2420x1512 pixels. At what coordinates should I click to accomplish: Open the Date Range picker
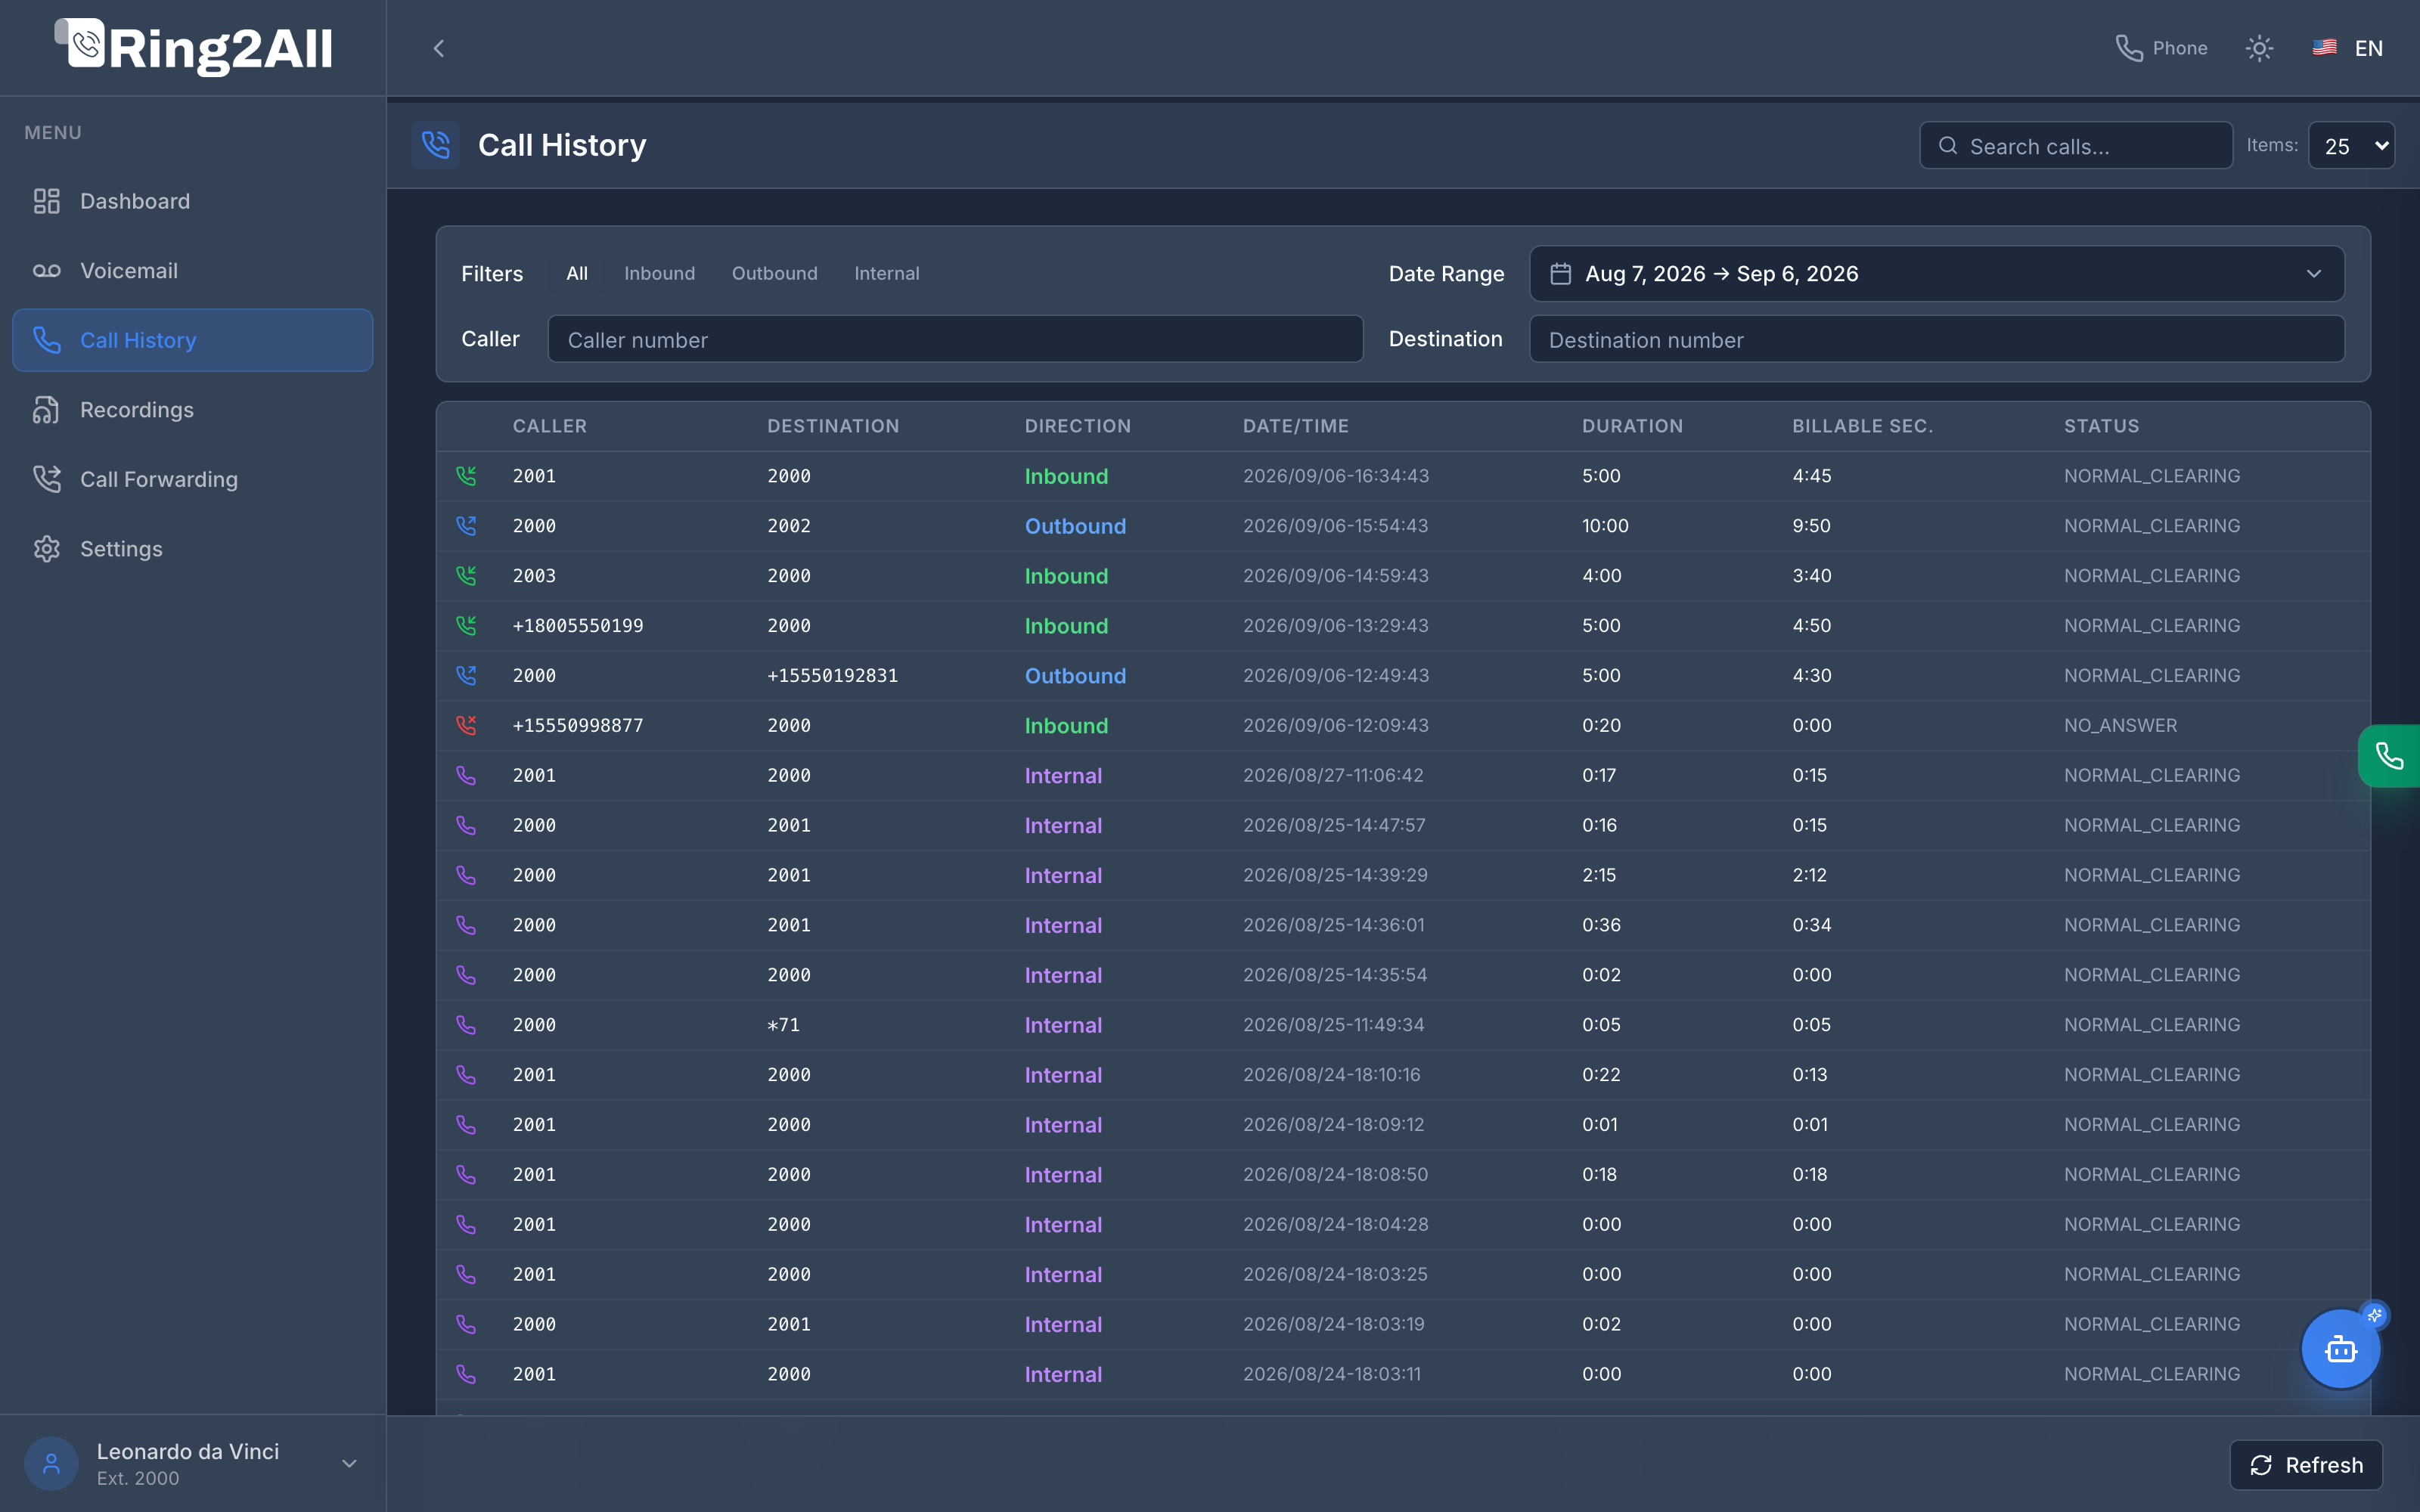point(1937,274)
